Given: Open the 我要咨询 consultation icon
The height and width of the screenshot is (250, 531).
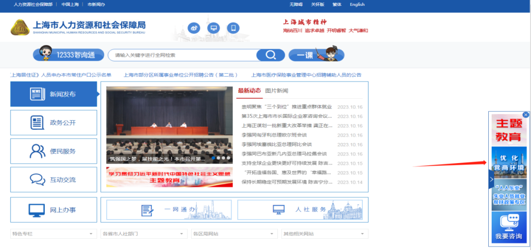Looking at the screenshot, I should coord(509,228).
